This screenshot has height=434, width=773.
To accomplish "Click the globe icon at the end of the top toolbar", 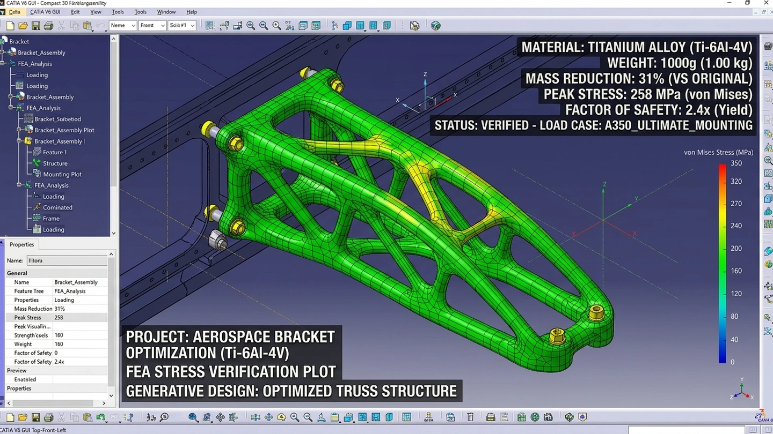I will pyautogui.click(x=436, y=26).
